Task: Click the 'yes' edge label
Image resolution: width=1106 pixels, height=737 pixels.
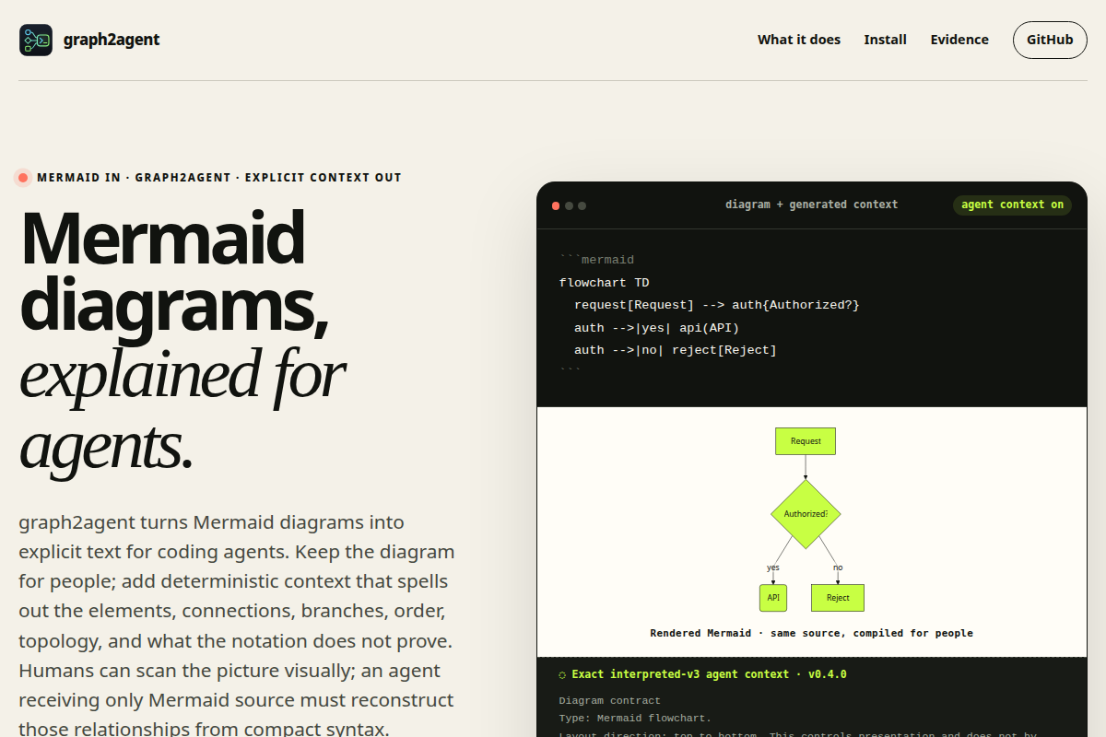Action: 773,567
